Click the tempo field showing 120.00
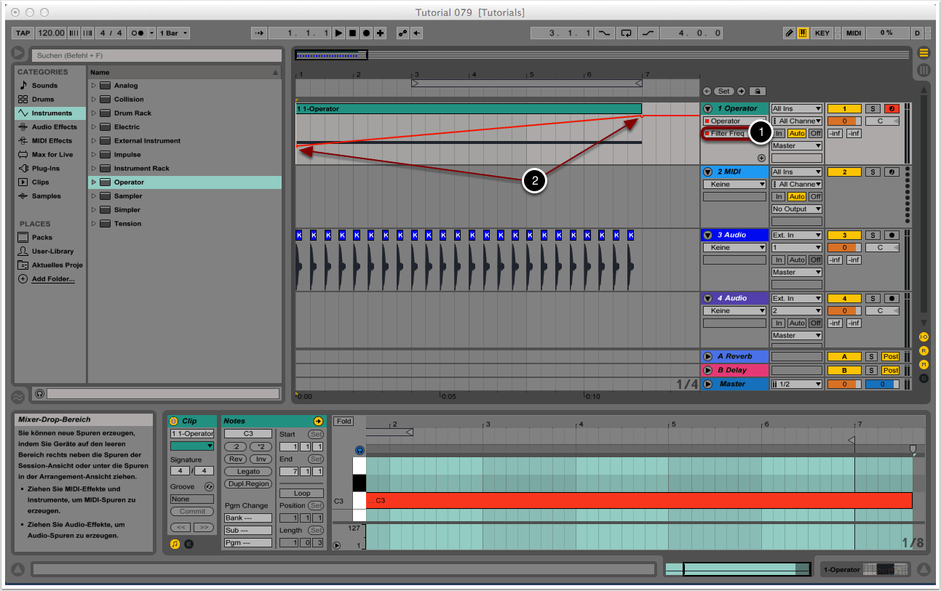Viewport: 941px width, 591px height. pos(51,33)
